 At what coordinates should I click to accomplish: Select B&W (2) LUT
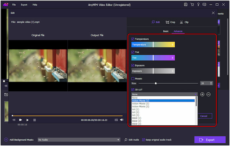tap(163, 121)
